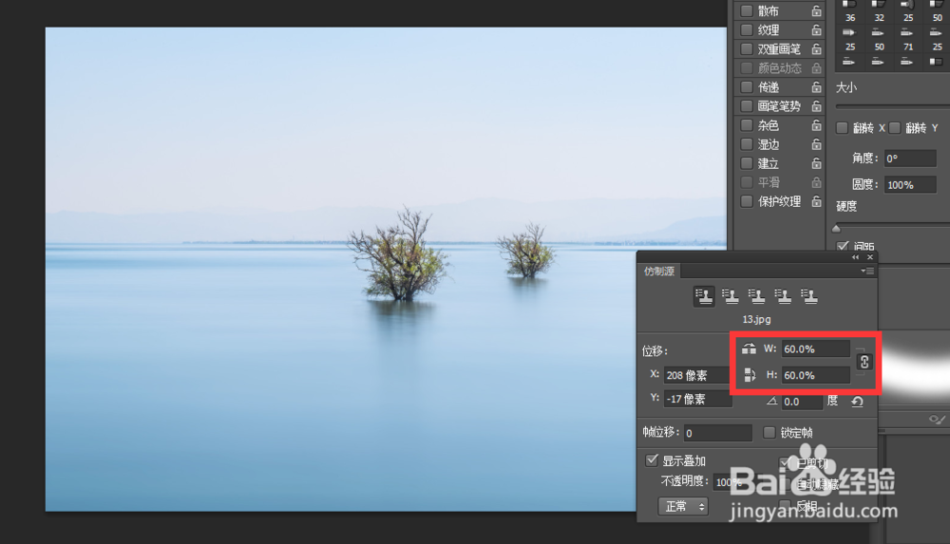Enable the 纹理 texture checkbox
Image resolution: width=950 pixels, height=544 pixels.
(747, 29)
